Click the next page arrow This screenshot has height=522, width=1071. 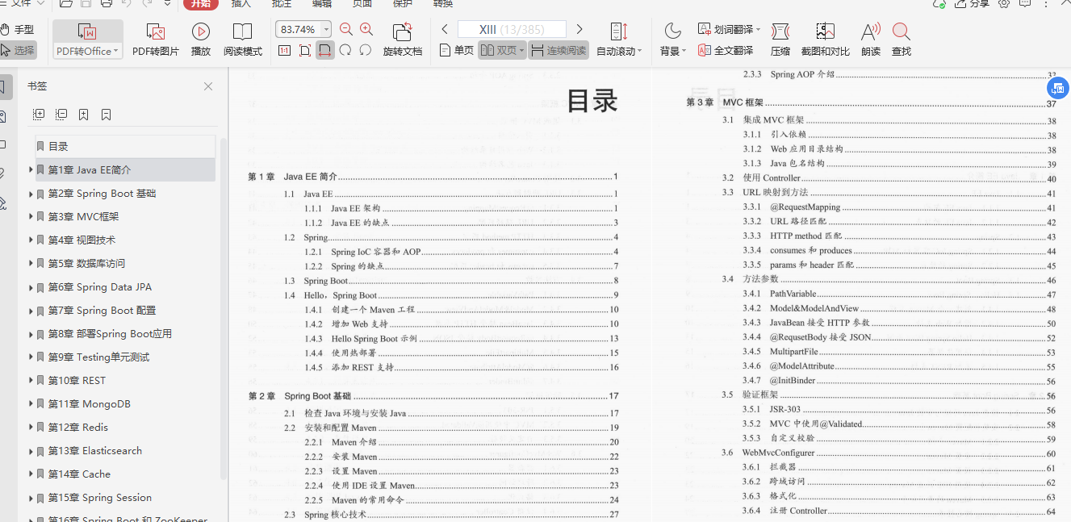pos(579,27)
